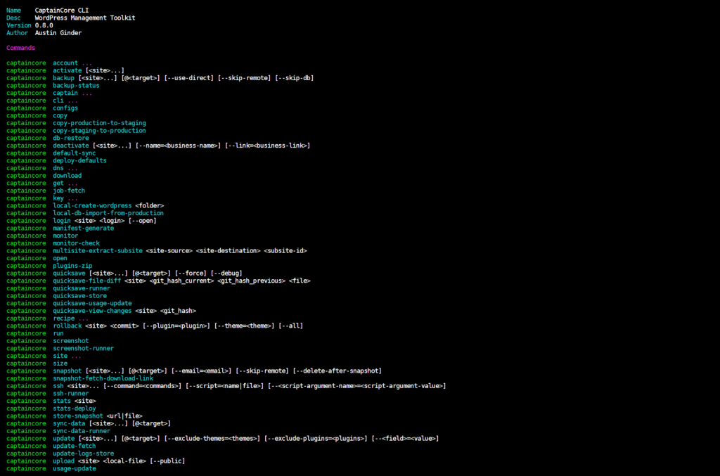720x476 pixels.
Task: Click the 'quicksave-runner' command
Action: click(x=82, y=288)
